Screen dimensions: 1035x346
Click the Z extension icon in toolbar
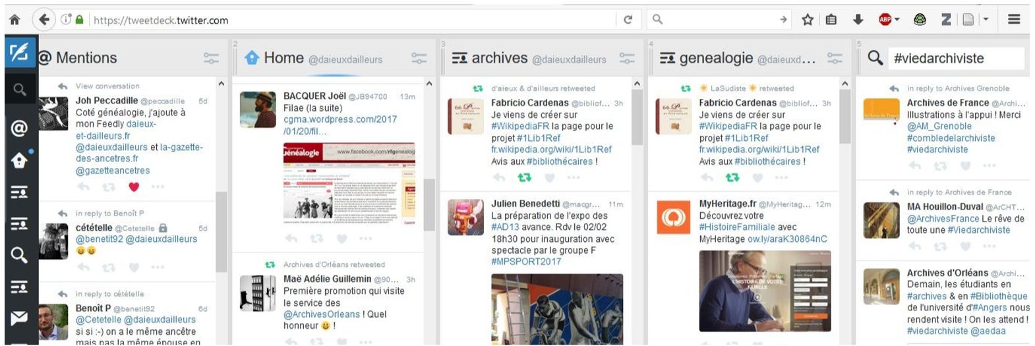945,20
